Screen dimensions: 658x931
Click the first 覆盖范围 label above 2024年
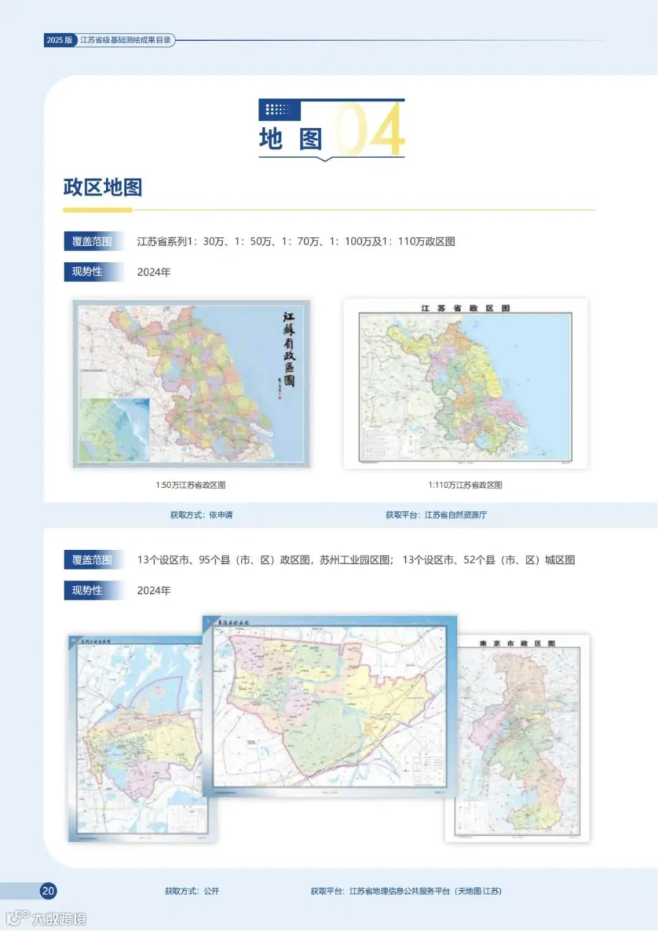[92, 241]
